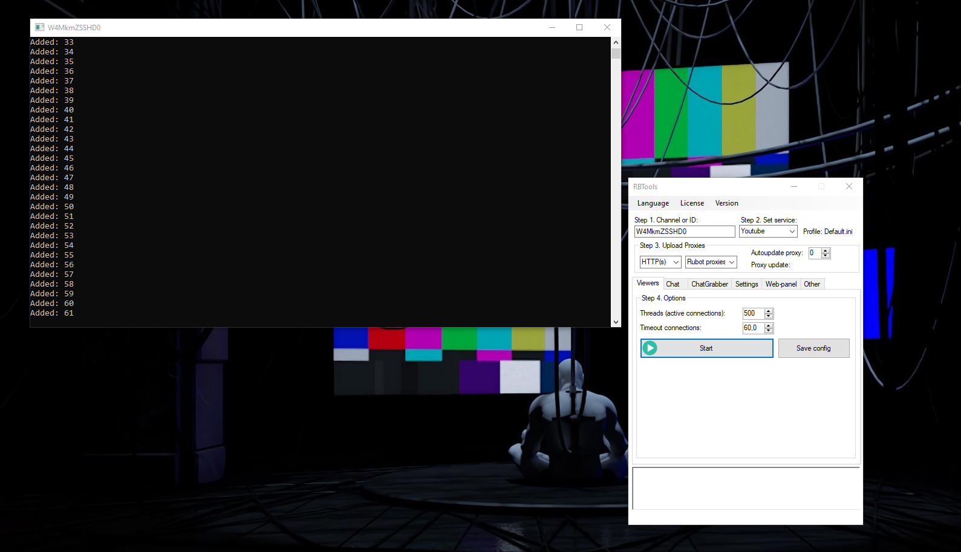Minimize the RBTools window
Viewport: 961px width, 552px height.
tap(793, 187)
